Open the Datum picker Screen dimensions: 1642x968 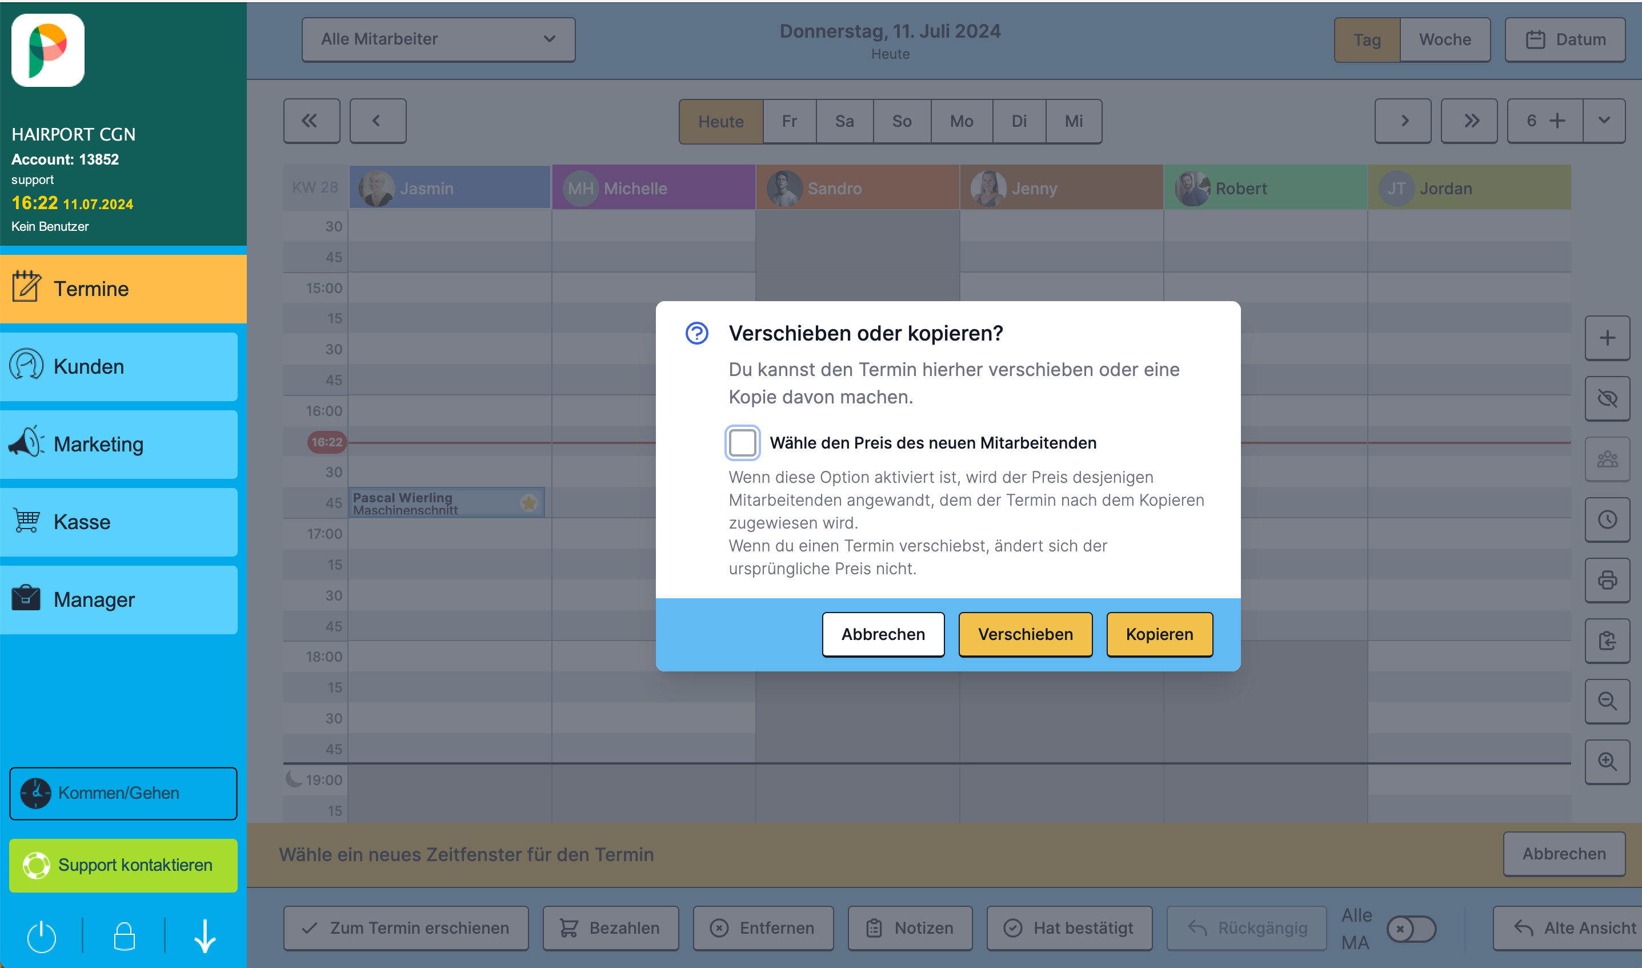click(x=1564, y=40)
